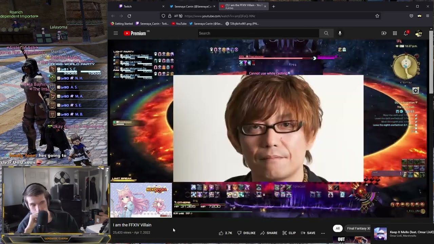Viewport: 434px width, 244px height.
Task: Open Serenaya_Carrin Twitch bookmark
Action: [x=152, y=24]
